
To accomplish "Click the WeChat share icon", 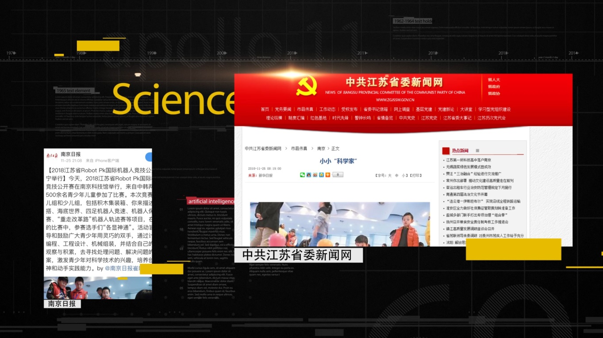I will tap(303, 175).
